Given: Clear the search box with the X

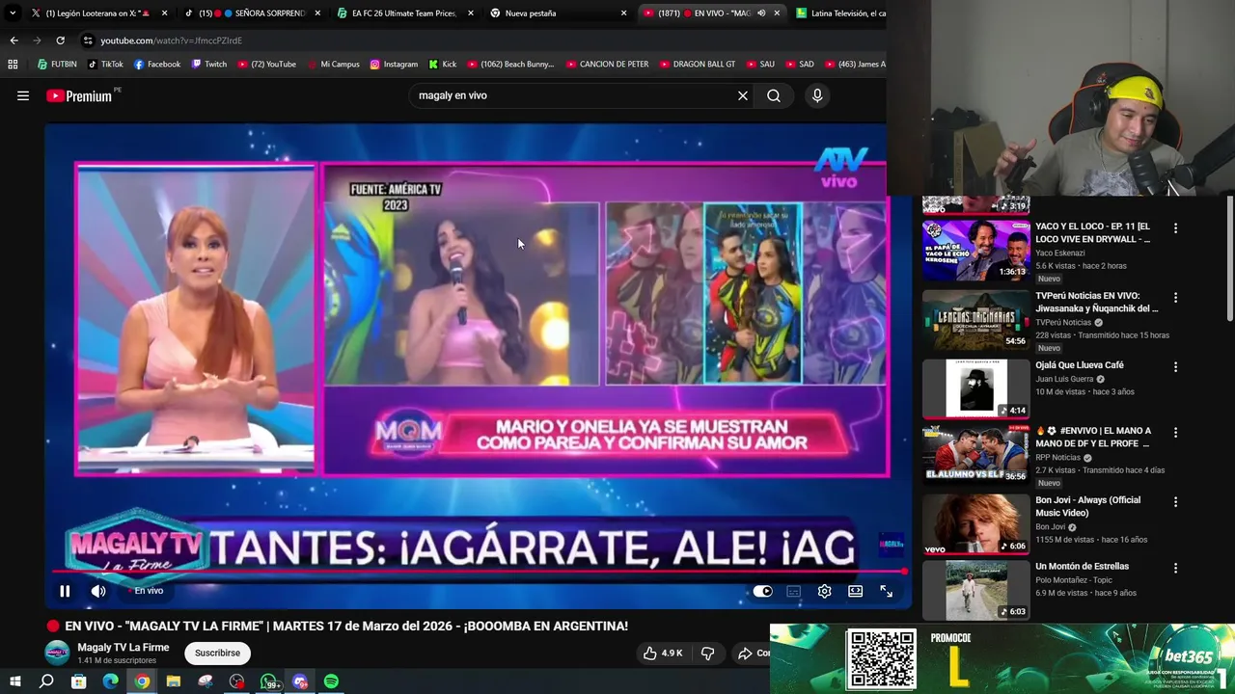Looking at the screenshot, I should [x=743, y=95].
